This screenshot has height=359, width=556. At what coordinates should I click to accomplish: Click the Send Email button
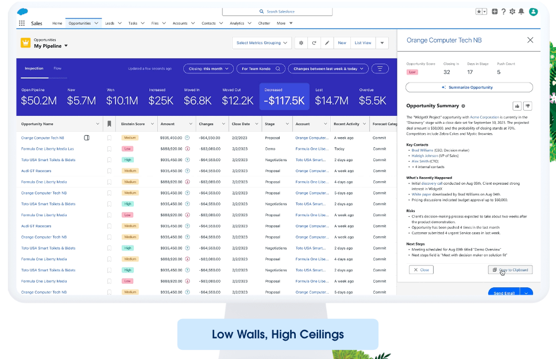tap(504, 293)
